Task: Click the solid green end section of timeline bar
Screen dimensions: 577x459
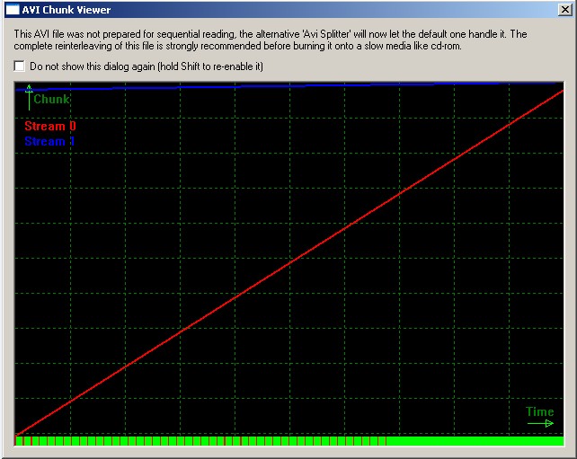Action: pos(476,441)
